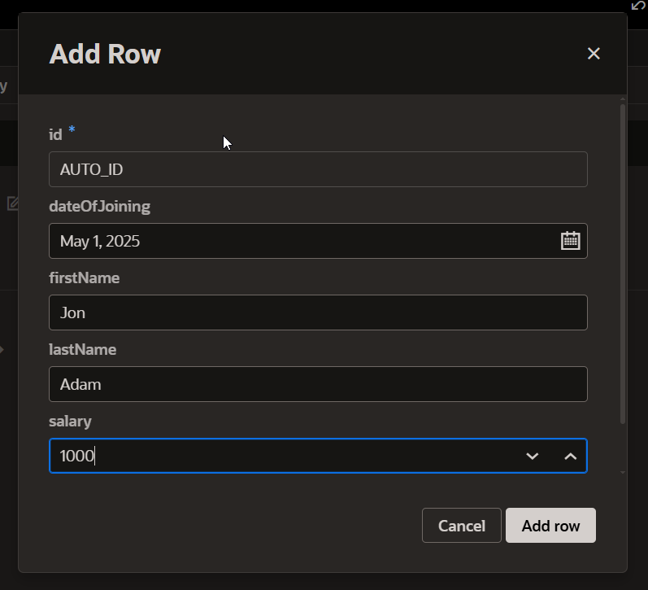Click the lastName label
The height and width of the screenshot is (590, 648).
(83, 350)
